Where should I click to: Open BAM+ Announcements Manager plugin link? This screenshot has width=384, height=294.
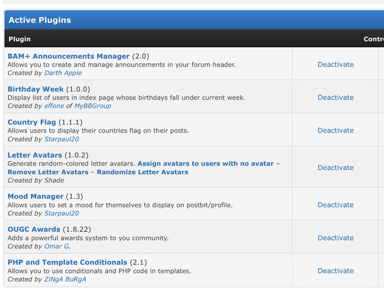pyautogui.click(x=68, y=56)
